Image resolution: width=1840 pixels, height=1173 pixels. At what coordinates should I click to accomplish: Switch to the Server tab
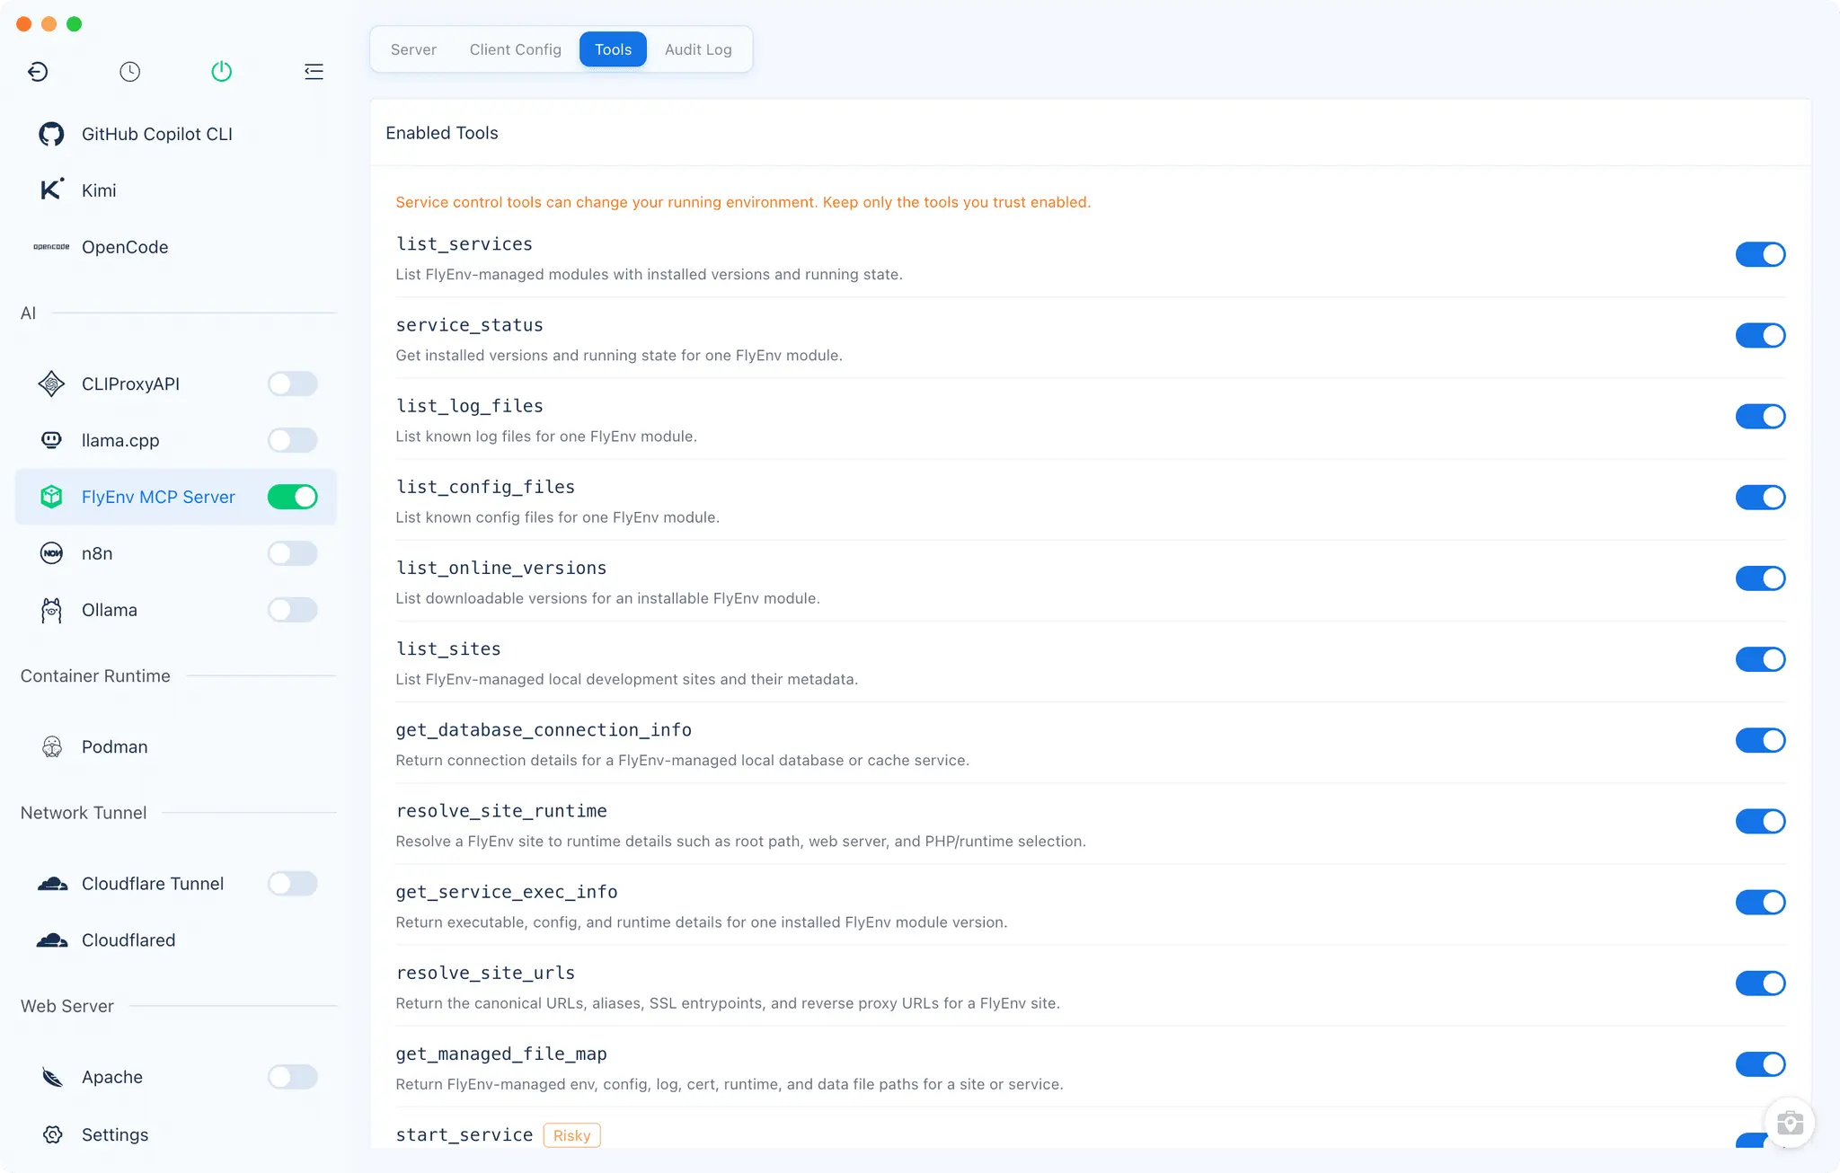click(x=413, y=49)
